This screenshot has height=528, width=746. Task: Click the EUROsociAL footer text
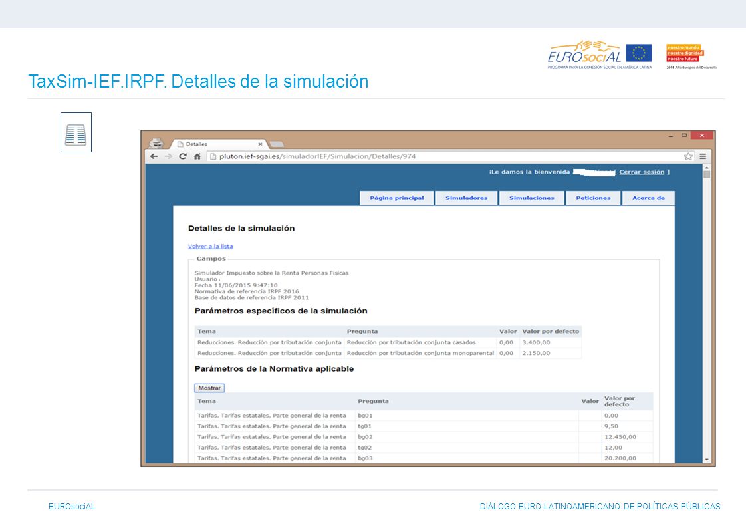coord(72,507)
